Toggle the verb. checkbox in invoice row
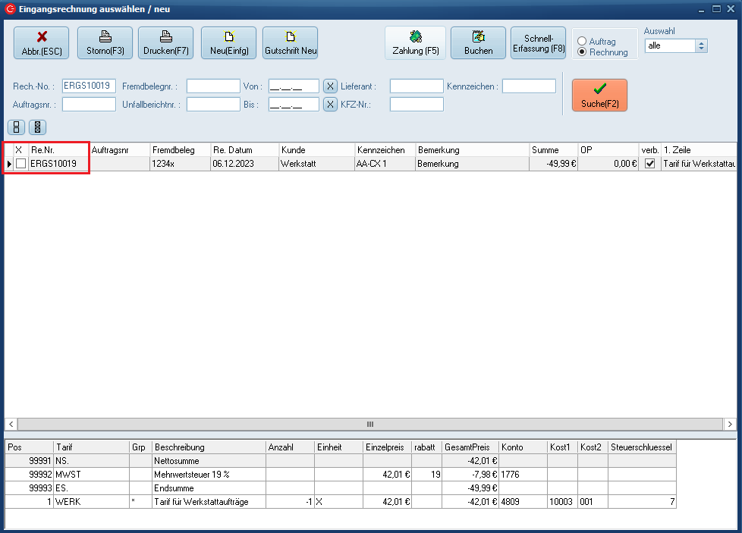This screenshot has width=742, height=533. 649,164
